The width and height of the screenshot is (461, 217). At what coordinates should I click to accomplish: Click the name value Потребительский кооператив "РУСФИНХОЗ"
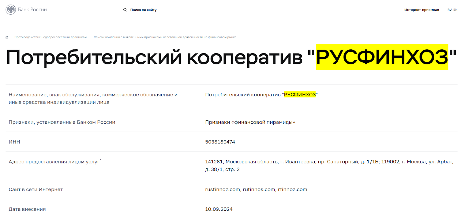[261, 95]
